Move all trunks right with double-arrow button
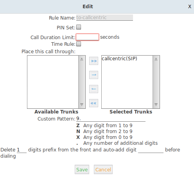194x189 pixels. click(x=93, y=61)
